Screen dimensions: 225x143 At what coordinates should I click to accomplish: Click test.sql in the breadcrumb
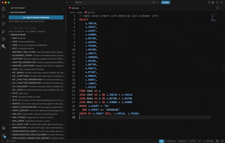(91, 12)
